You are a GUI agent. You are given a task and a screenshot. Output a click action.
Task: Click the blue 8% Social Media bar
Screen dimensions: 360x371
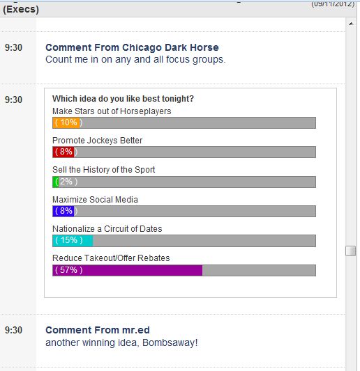pyautogui.click(x=63, y=211)
